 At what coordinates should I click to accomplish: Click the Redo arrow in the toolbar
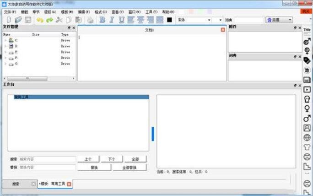point(49,20)
